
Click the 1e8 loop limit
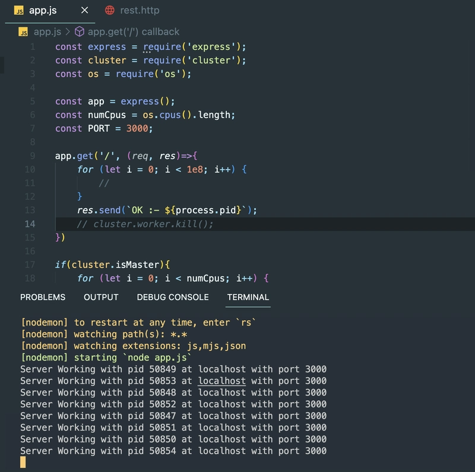click(x=195, y=170)
